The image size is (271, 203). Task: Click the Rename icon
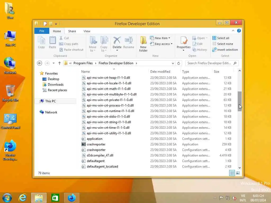tap(129, 42)
